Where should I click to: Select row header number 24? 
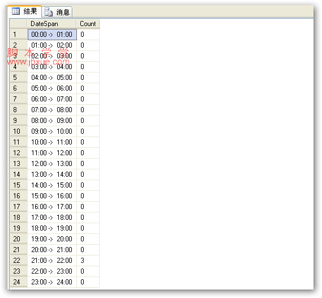[x=19, y=282]
